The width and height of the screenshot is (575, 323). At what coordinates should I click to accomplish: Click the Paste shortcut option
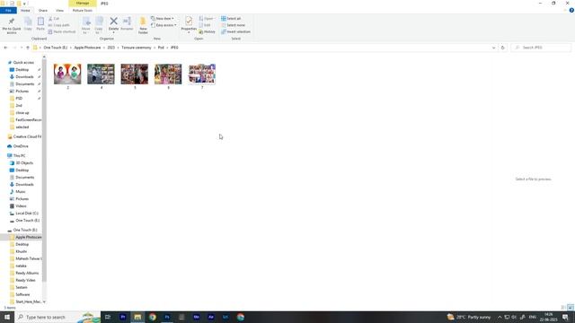[x=62, y=32]
